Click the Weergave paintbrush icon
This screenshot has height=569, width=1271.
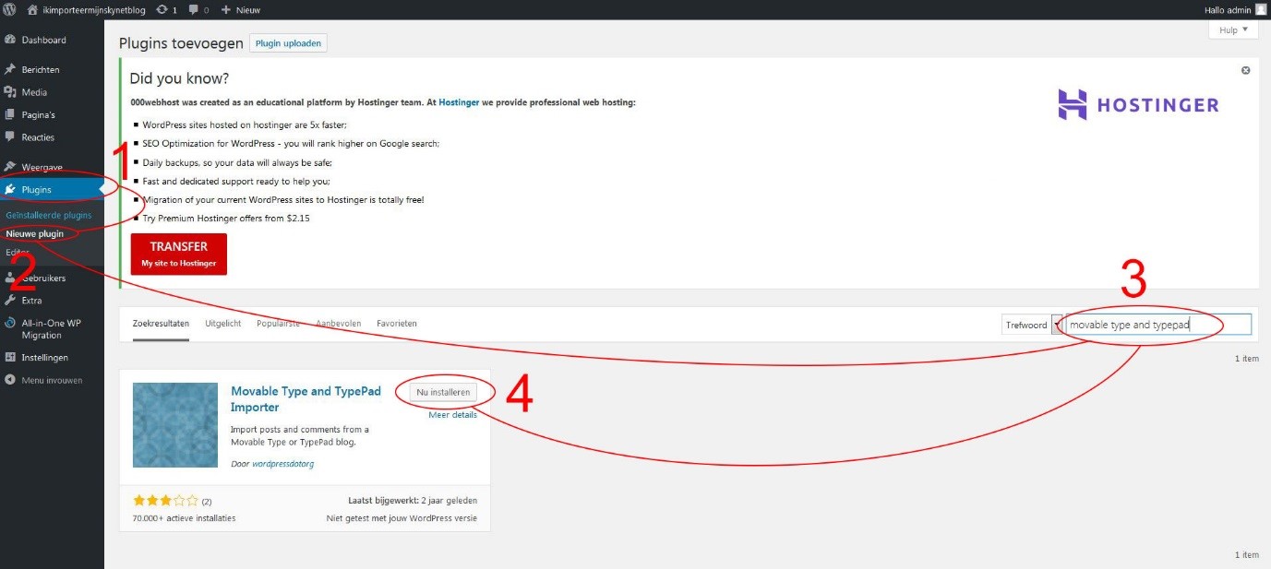(x=10, y=167)
